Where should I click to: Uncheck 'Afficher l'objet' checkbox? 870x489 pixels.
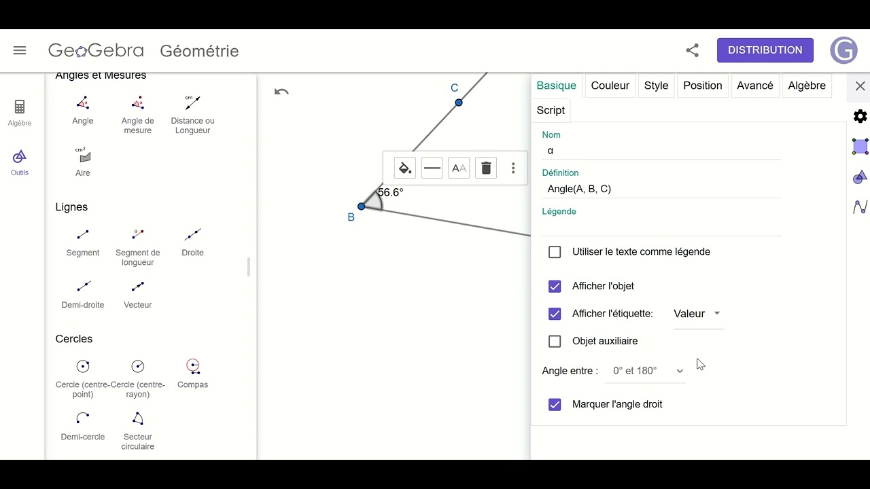pyautogui.click(x=555, y=287)
